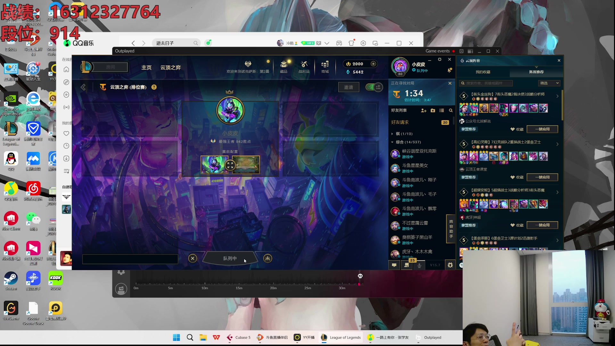
Task: Click the chat input box in the lobby
Action: [130, 259]
